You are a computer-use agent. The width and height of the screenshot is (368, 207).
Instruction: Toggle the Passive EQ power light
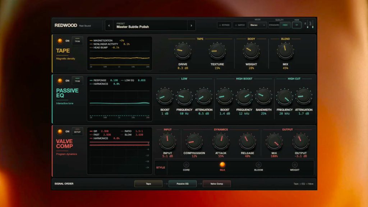[60, 81]
